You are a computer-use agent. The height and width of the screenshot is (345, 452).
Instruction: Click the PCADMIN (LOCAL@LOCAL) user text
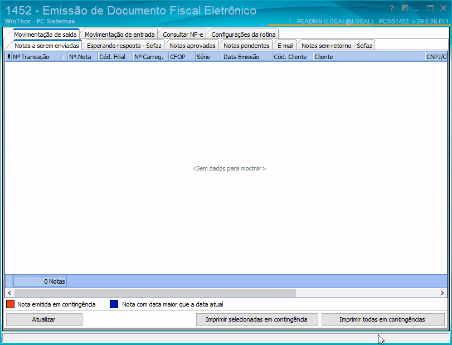(331, 21)
